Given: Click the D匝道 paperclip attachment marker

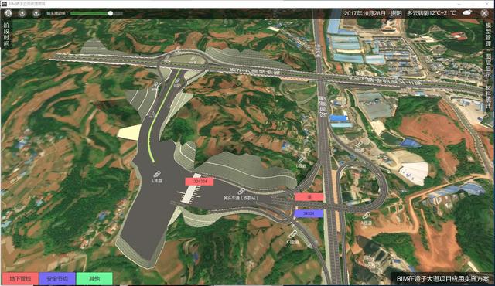Looking at the screenshot, I should point(301,158).
